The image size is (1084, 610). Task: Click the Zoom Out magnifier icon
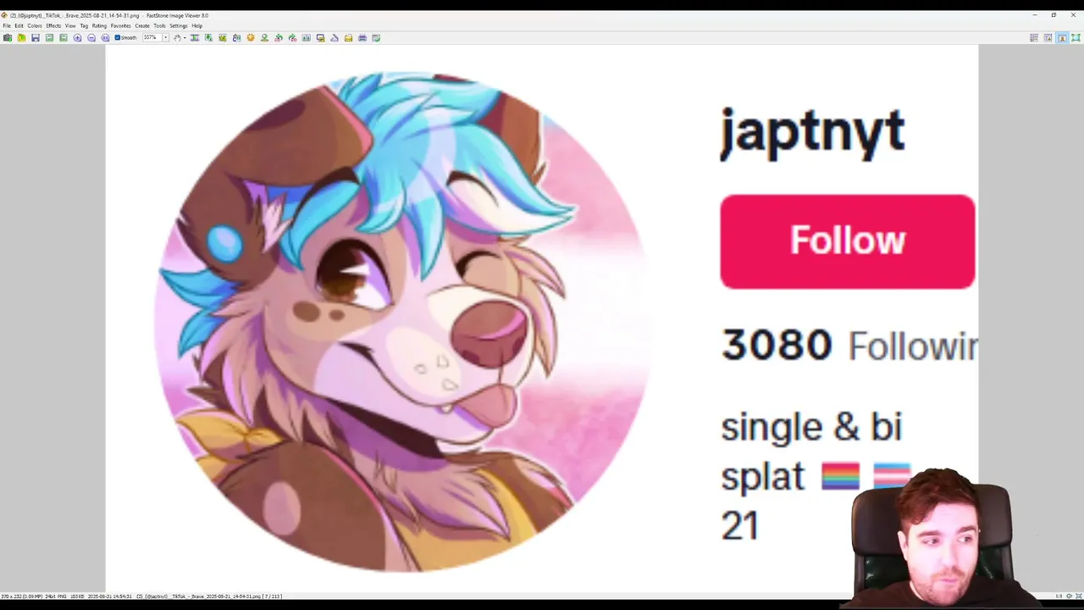coord(91,37)
